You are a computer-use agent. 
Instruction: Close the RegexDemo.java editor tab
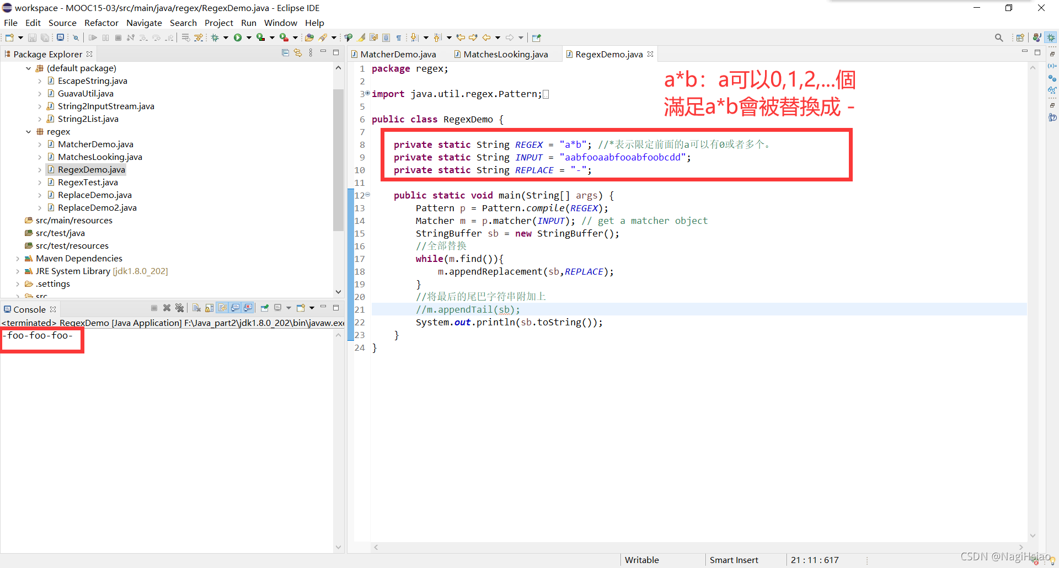tap(650, 54)
